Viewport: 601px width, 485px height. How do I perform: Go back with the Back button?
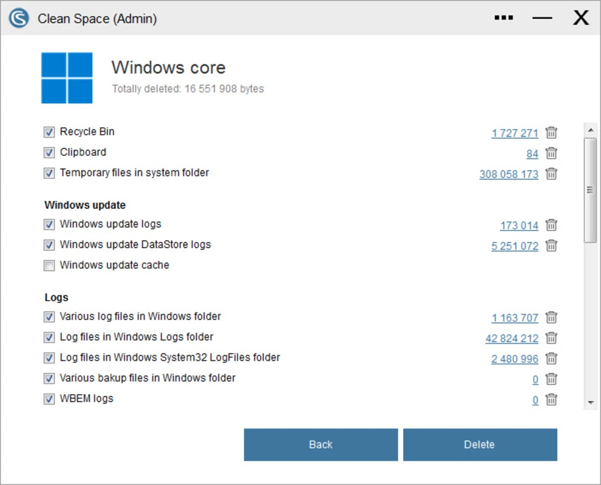(321, 444)
